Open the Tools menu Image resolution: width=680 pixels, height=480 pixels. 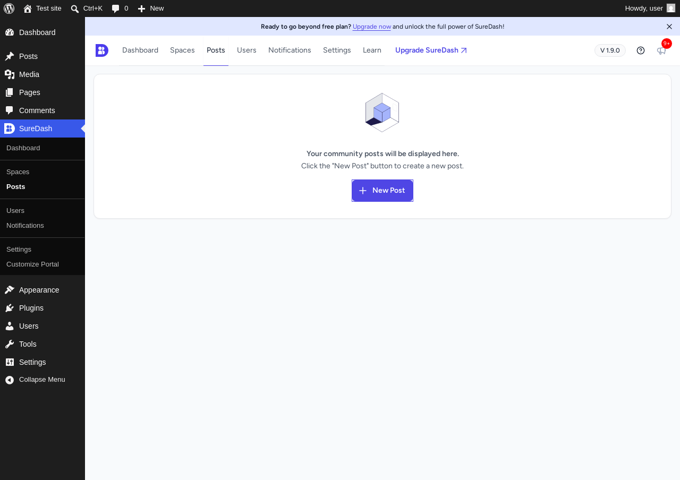coord(42,344)
